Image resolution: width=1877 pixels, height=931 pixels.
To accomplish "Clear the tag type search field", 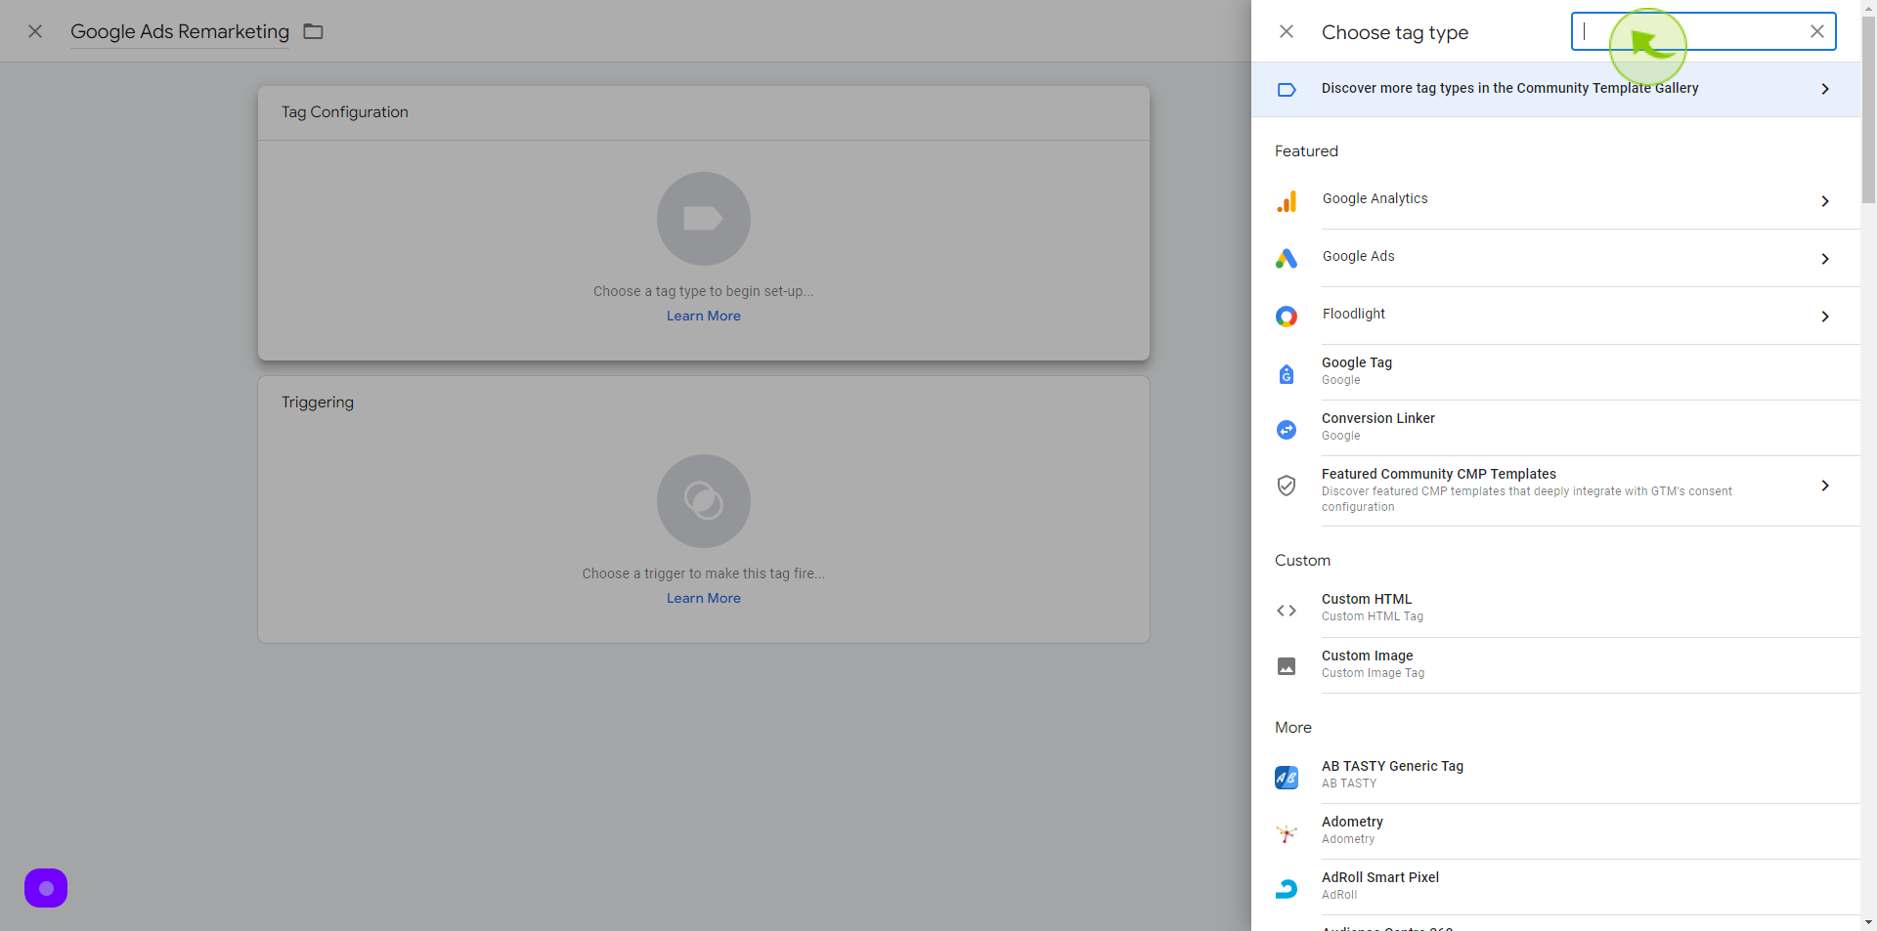I will [x=1816, y=31].
